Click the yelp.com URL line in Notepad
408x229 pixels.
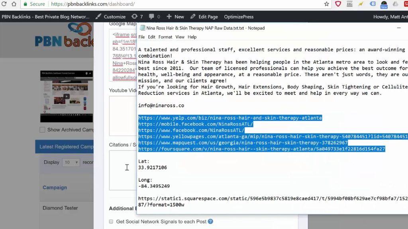click(230, 118)
